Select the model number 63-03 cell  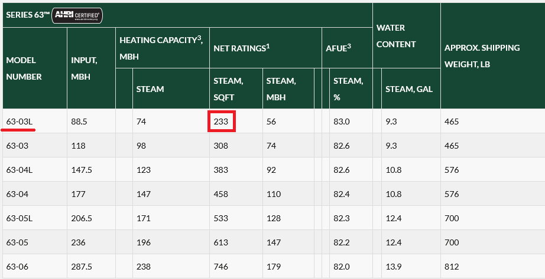coord(35,146)
